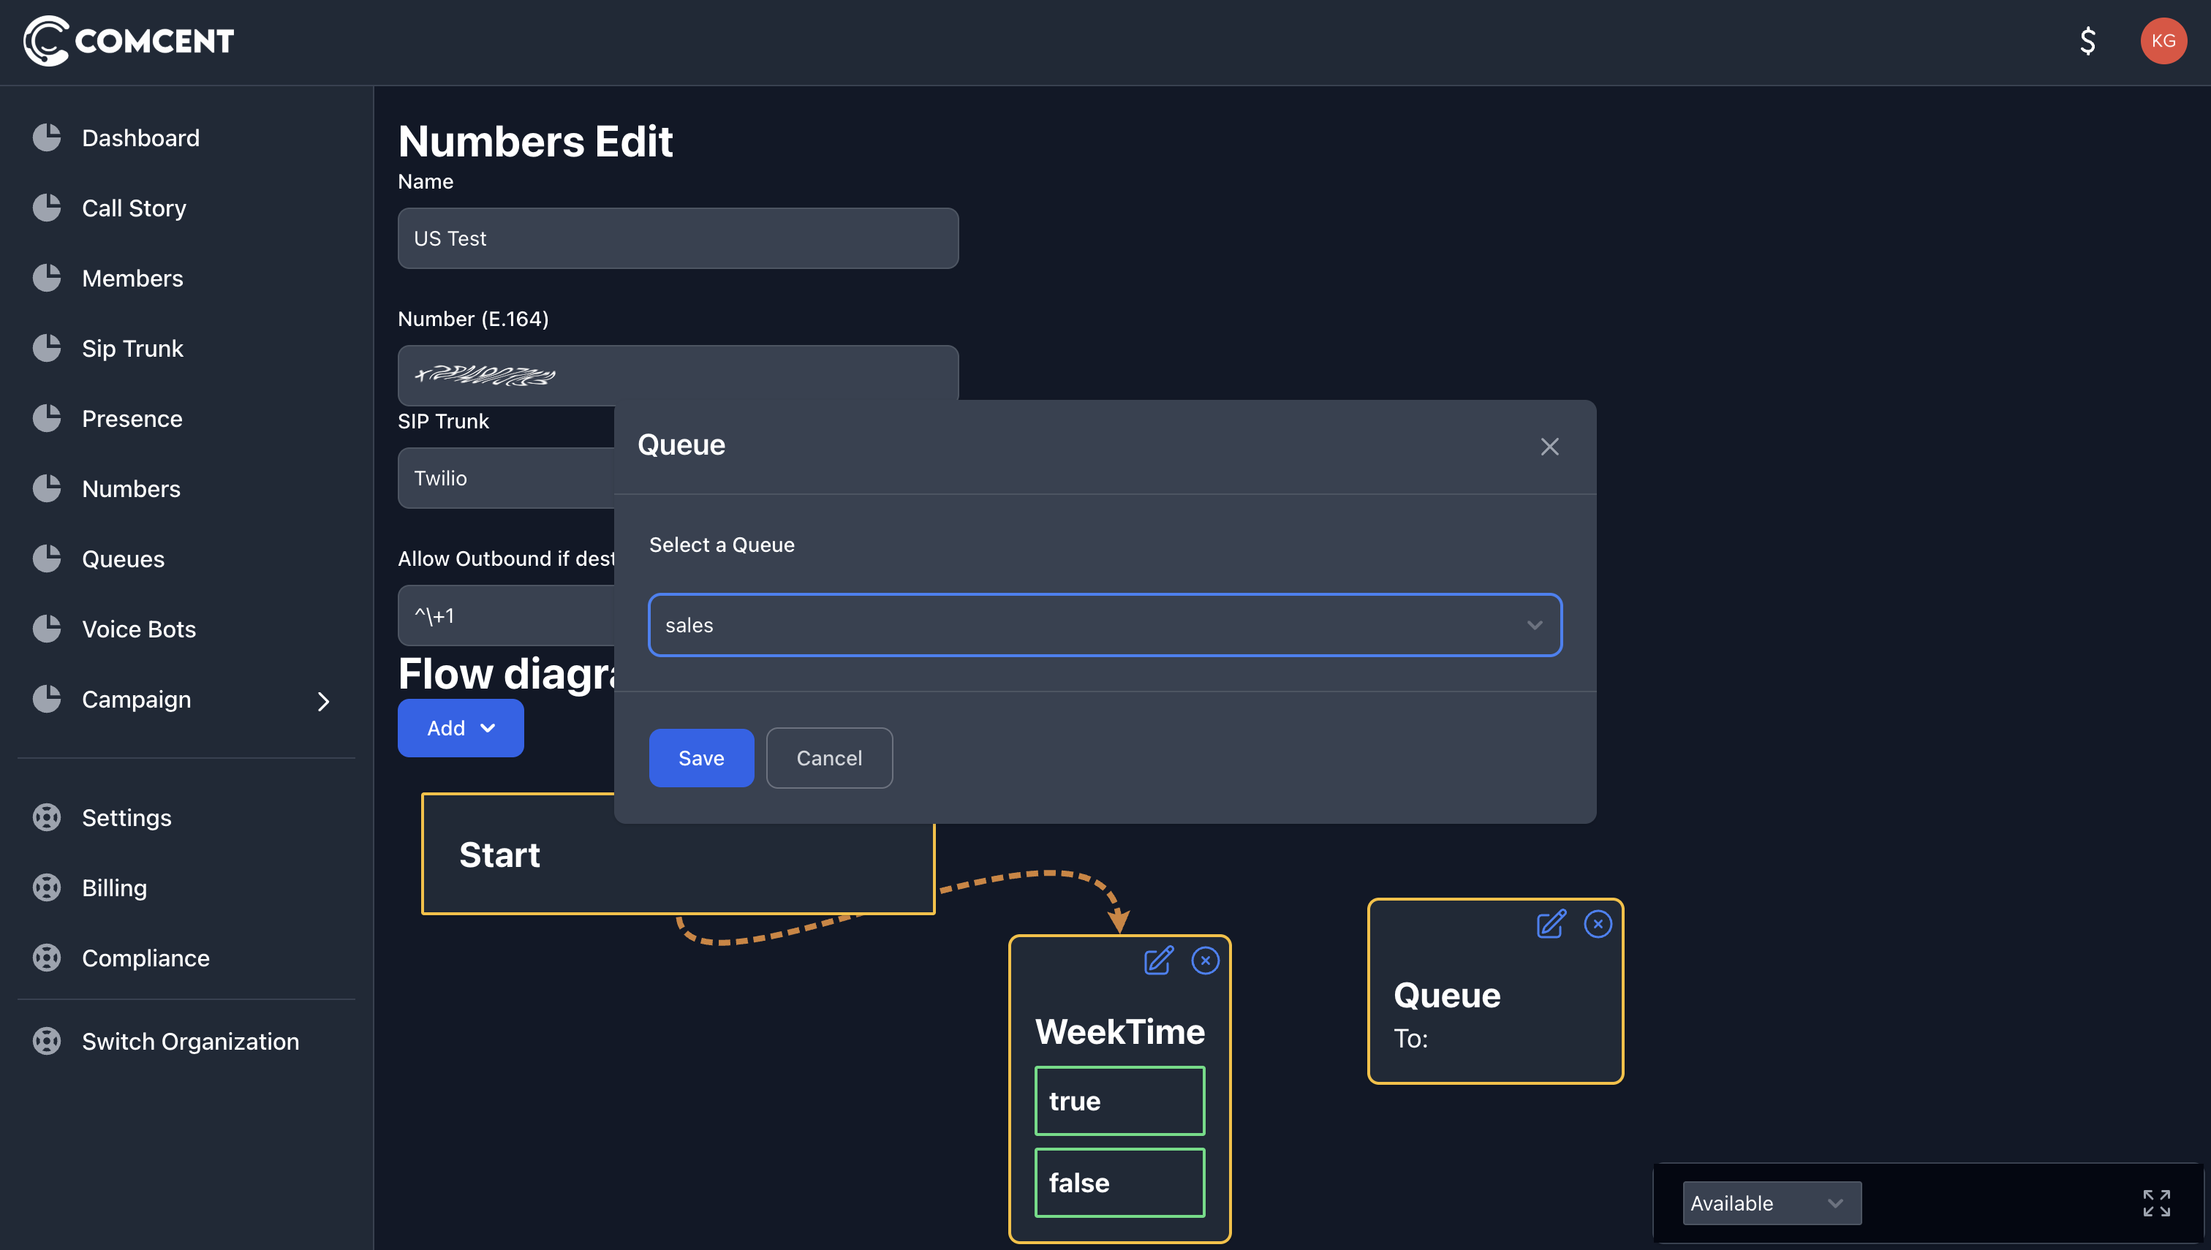Open Sip Trunk section
The width and height of the screenshot is (2211, 1250).
(x=132, y=349)
